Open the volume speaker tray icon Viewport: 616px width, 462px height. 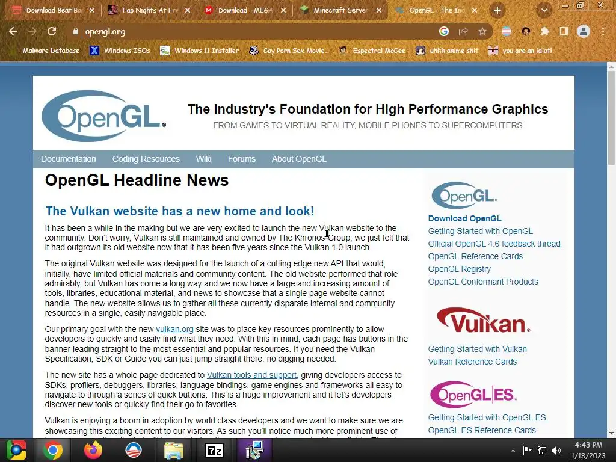click(556, 450)
